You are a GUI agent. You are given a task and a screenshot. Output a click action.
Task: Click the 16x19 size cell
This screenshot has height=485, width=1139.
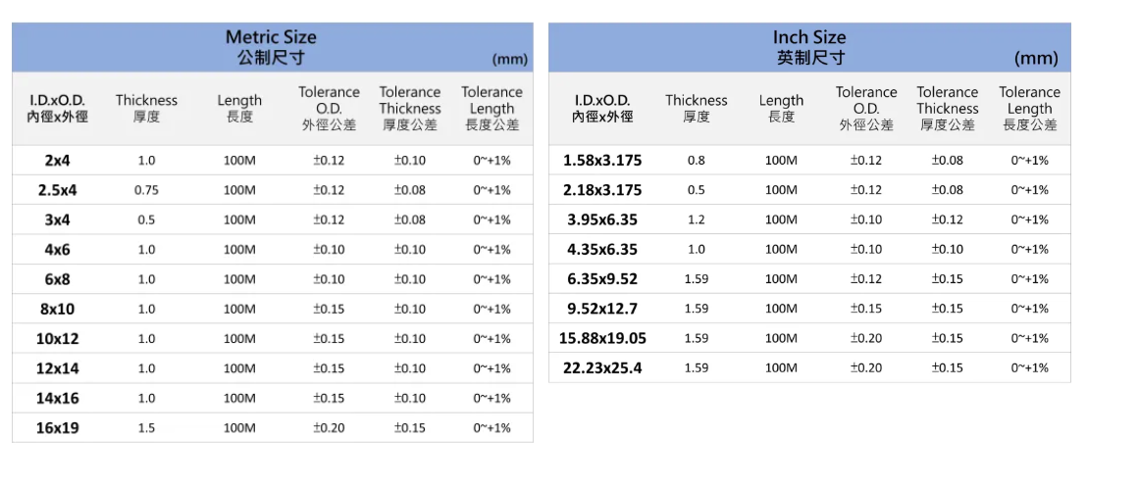click(58, 428)
